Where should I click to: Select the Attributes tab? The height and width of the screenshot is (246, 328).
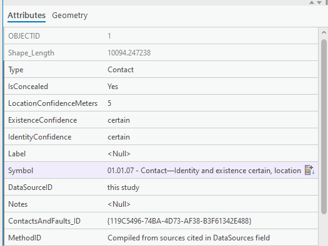point(27,16)
